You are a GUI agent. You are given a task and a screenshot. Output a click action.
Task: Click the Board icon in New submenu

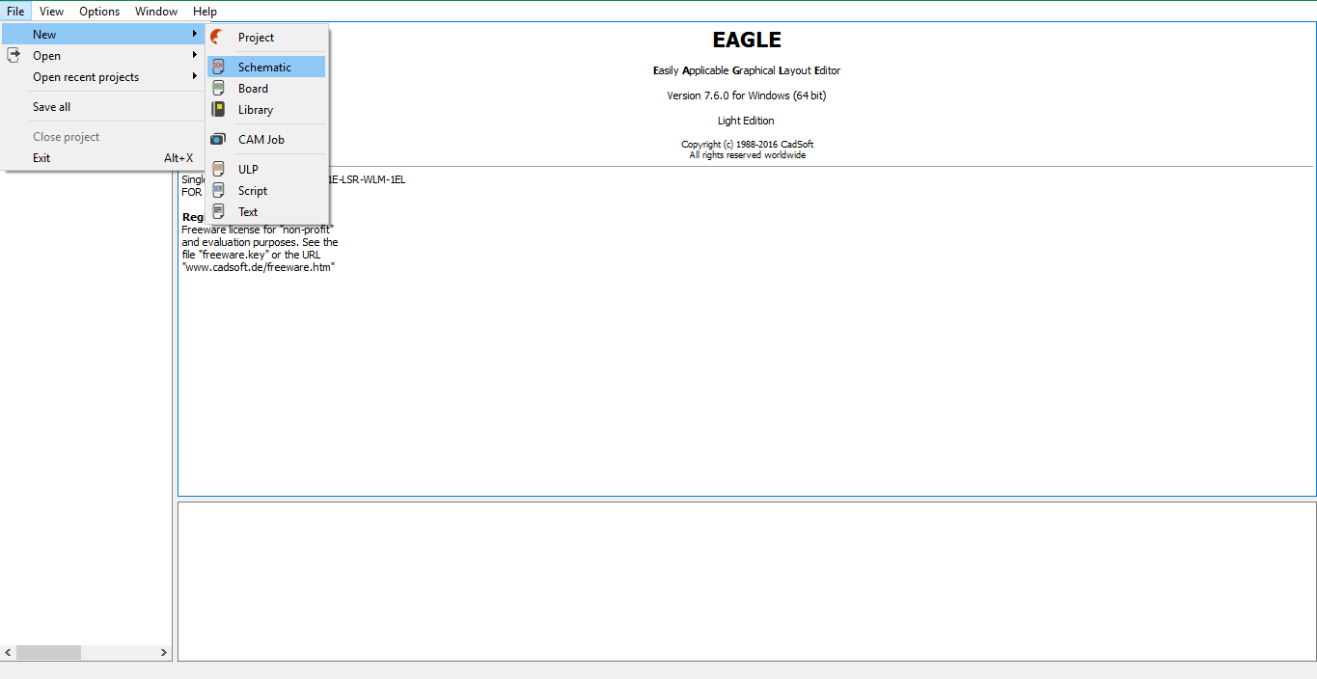coord(218,89)
